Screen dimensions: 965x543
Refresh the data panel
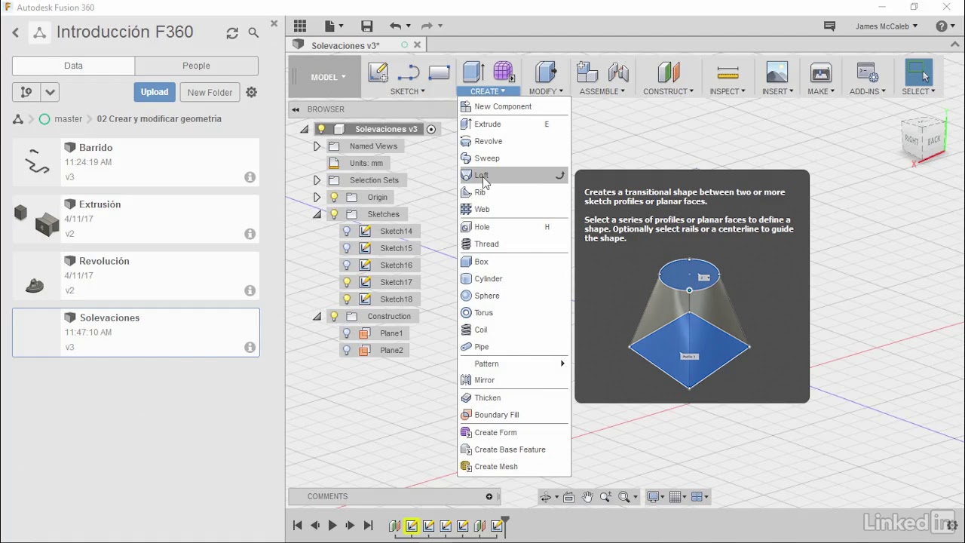[x=232, y=33]
